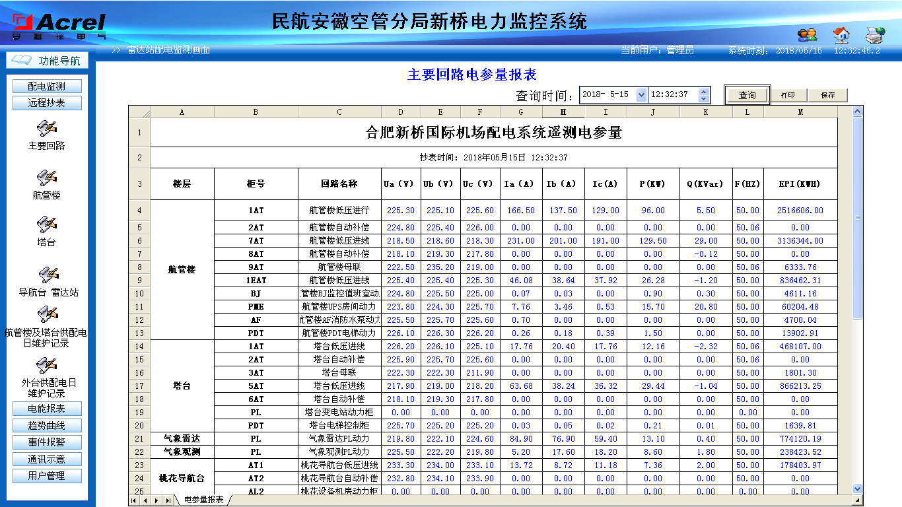Select column header A
Screen dimensions: 902x507
(x=182, y=112)
